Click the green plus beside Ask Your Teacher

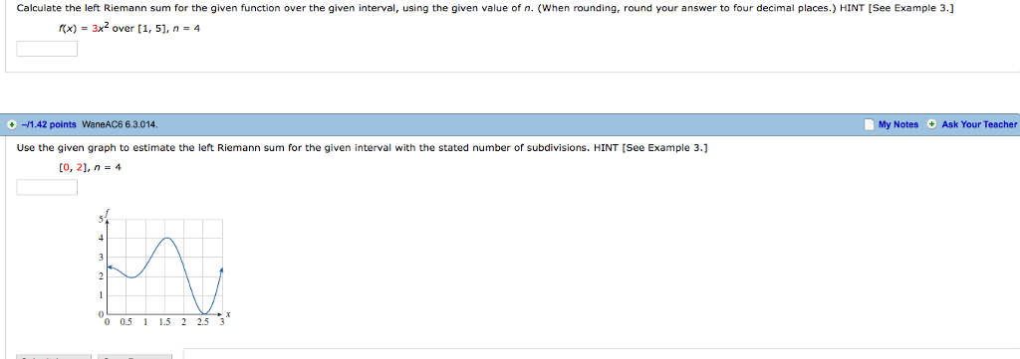931,124
